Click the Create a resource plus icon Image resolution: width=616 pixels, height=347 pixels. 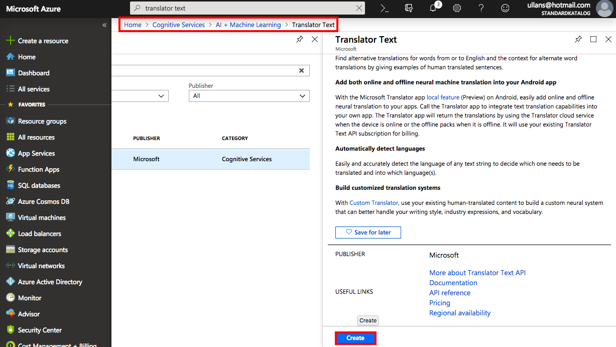coord(10,41)
